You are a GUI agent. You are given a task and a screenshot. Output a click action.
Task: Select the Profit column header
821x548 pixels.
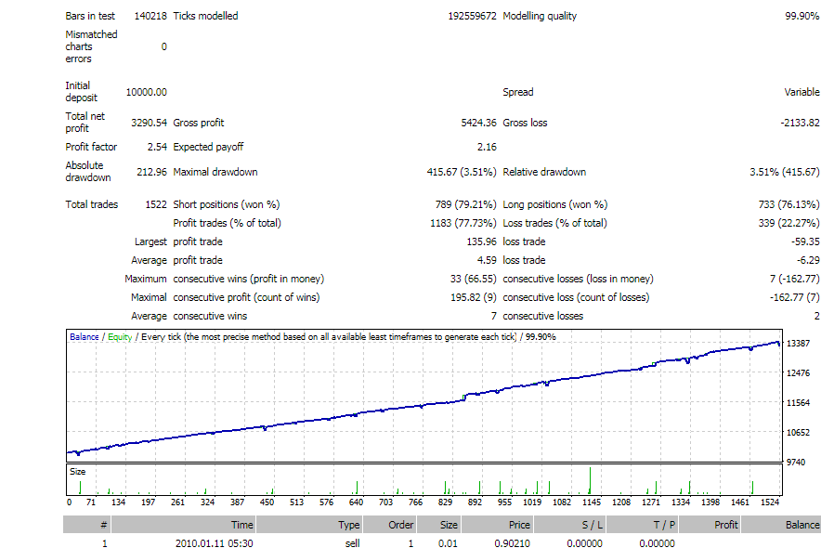tap(710, 525)
